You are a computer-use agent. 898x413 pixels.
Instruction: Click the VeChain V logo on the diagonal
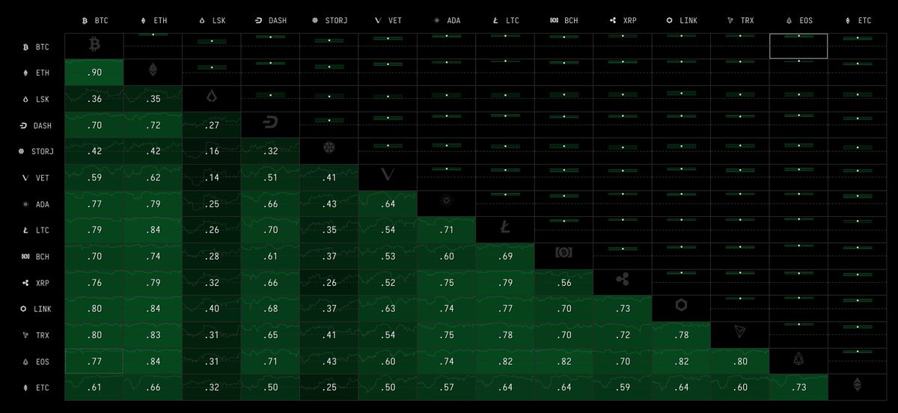388,176
